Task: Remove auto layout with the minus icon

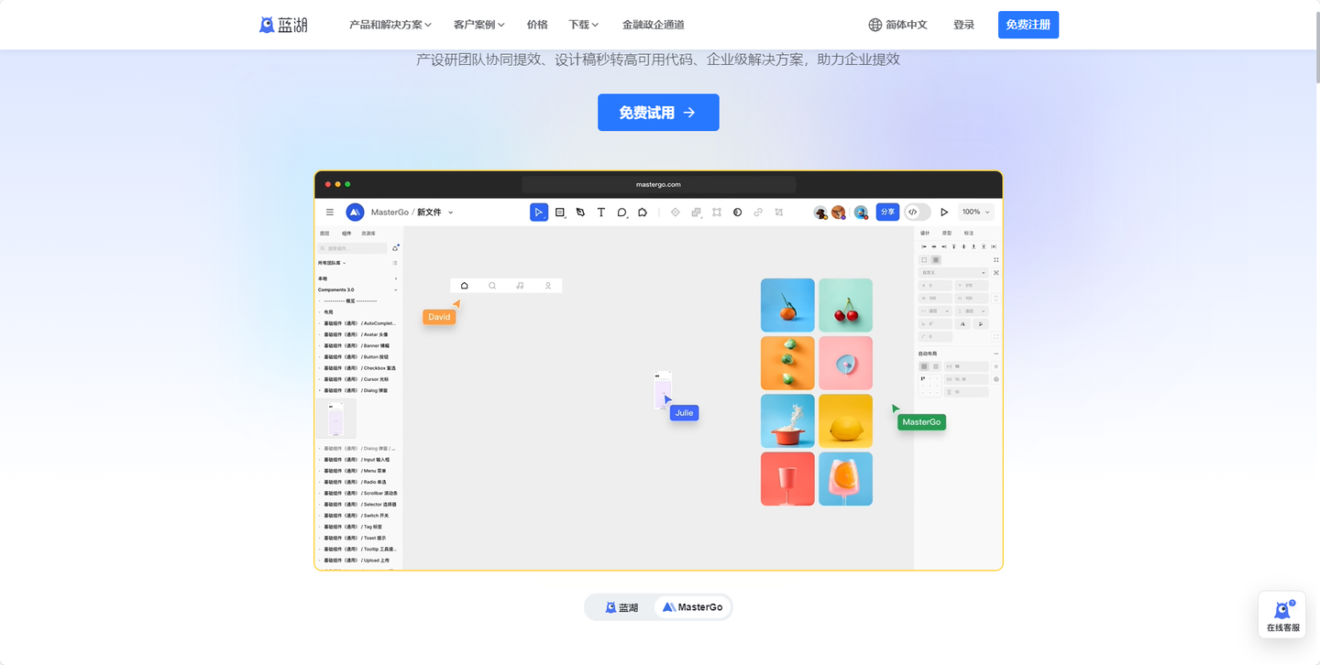Action: [x=996, y=354]
